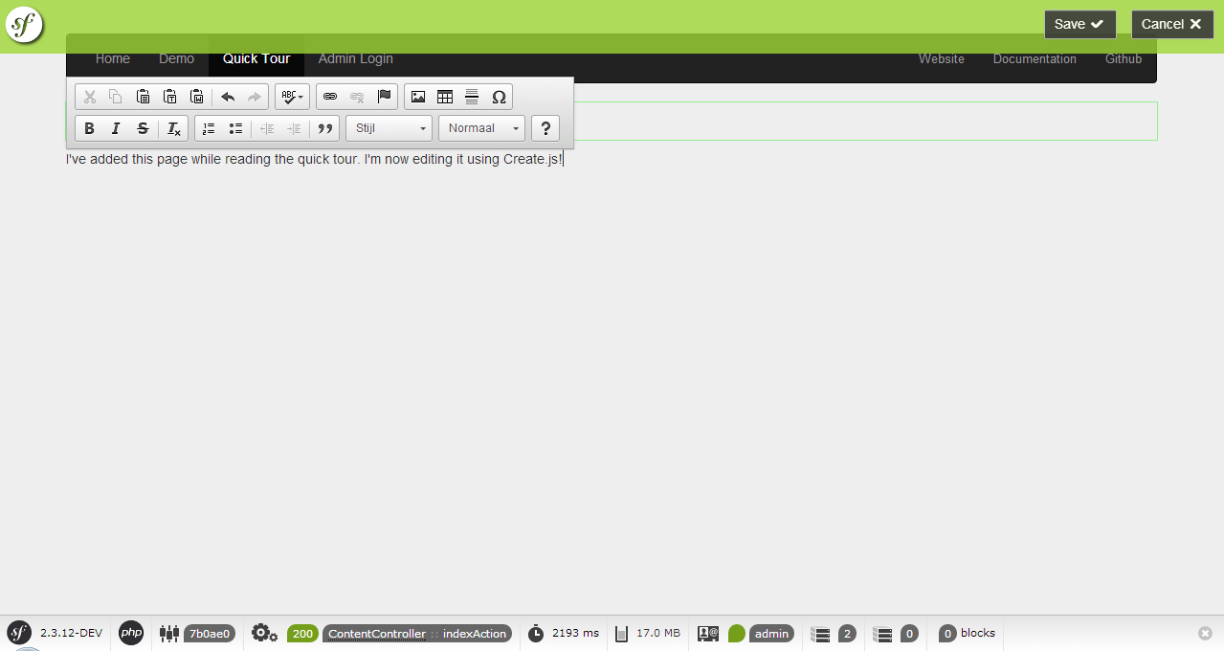Open the ABC spell check dropdown
This screenshot has width=1224, height=651.
coord(293,97)
